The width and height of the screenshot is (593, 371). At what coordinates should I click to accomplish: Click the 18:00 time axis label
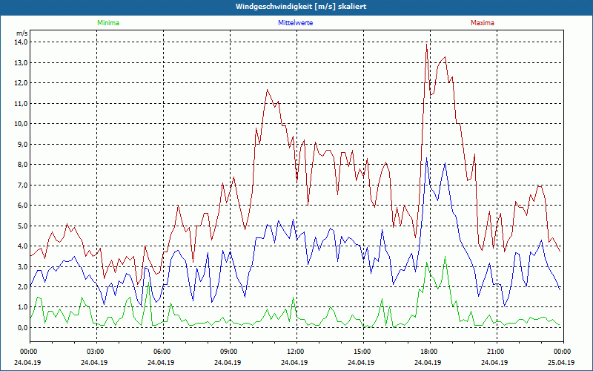pyautogui.click(x=430, y=352)
